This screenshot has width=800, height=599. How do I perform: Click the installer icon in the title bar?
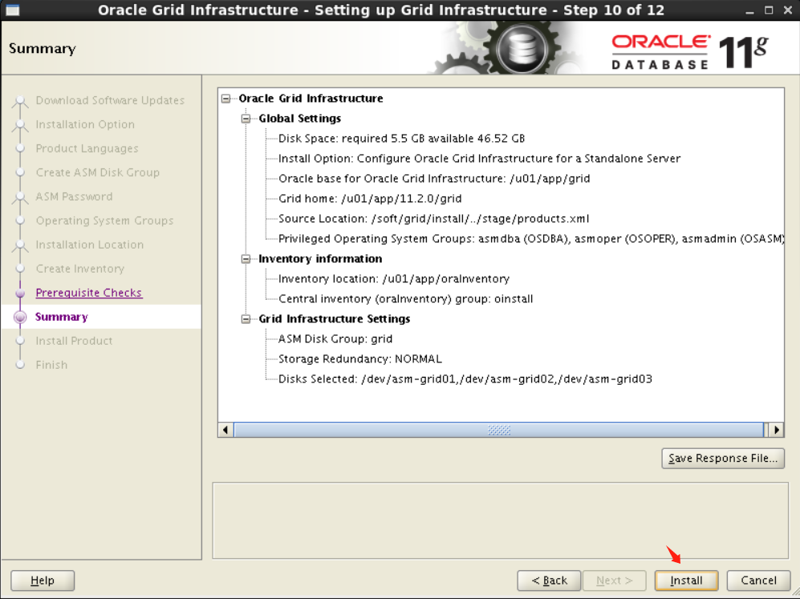11,9
